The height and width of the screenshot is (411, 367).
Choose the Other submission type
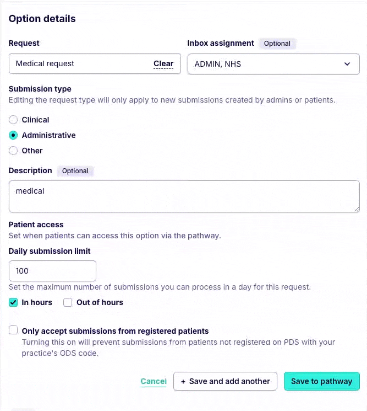13,151
